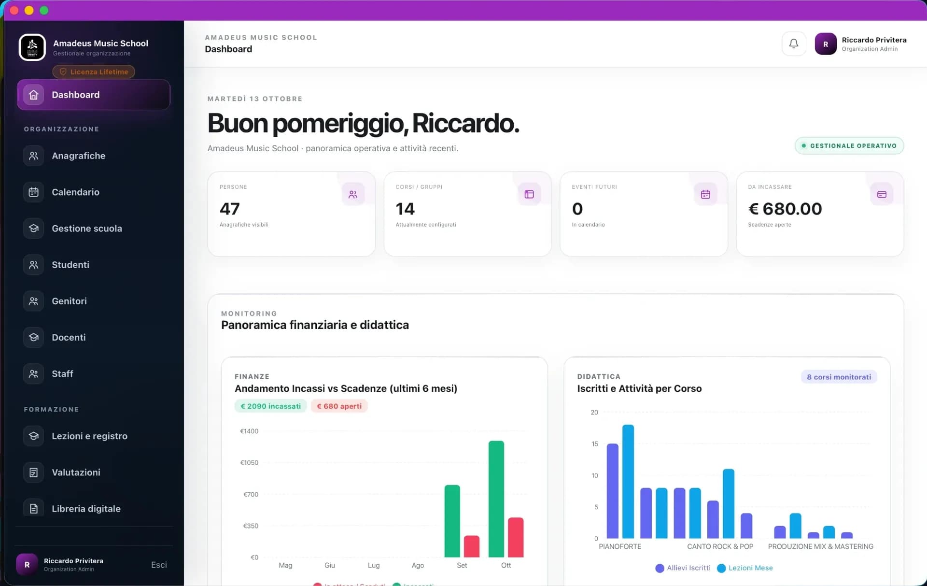
Task: Open the notifications bell
Action: [793, 44]
